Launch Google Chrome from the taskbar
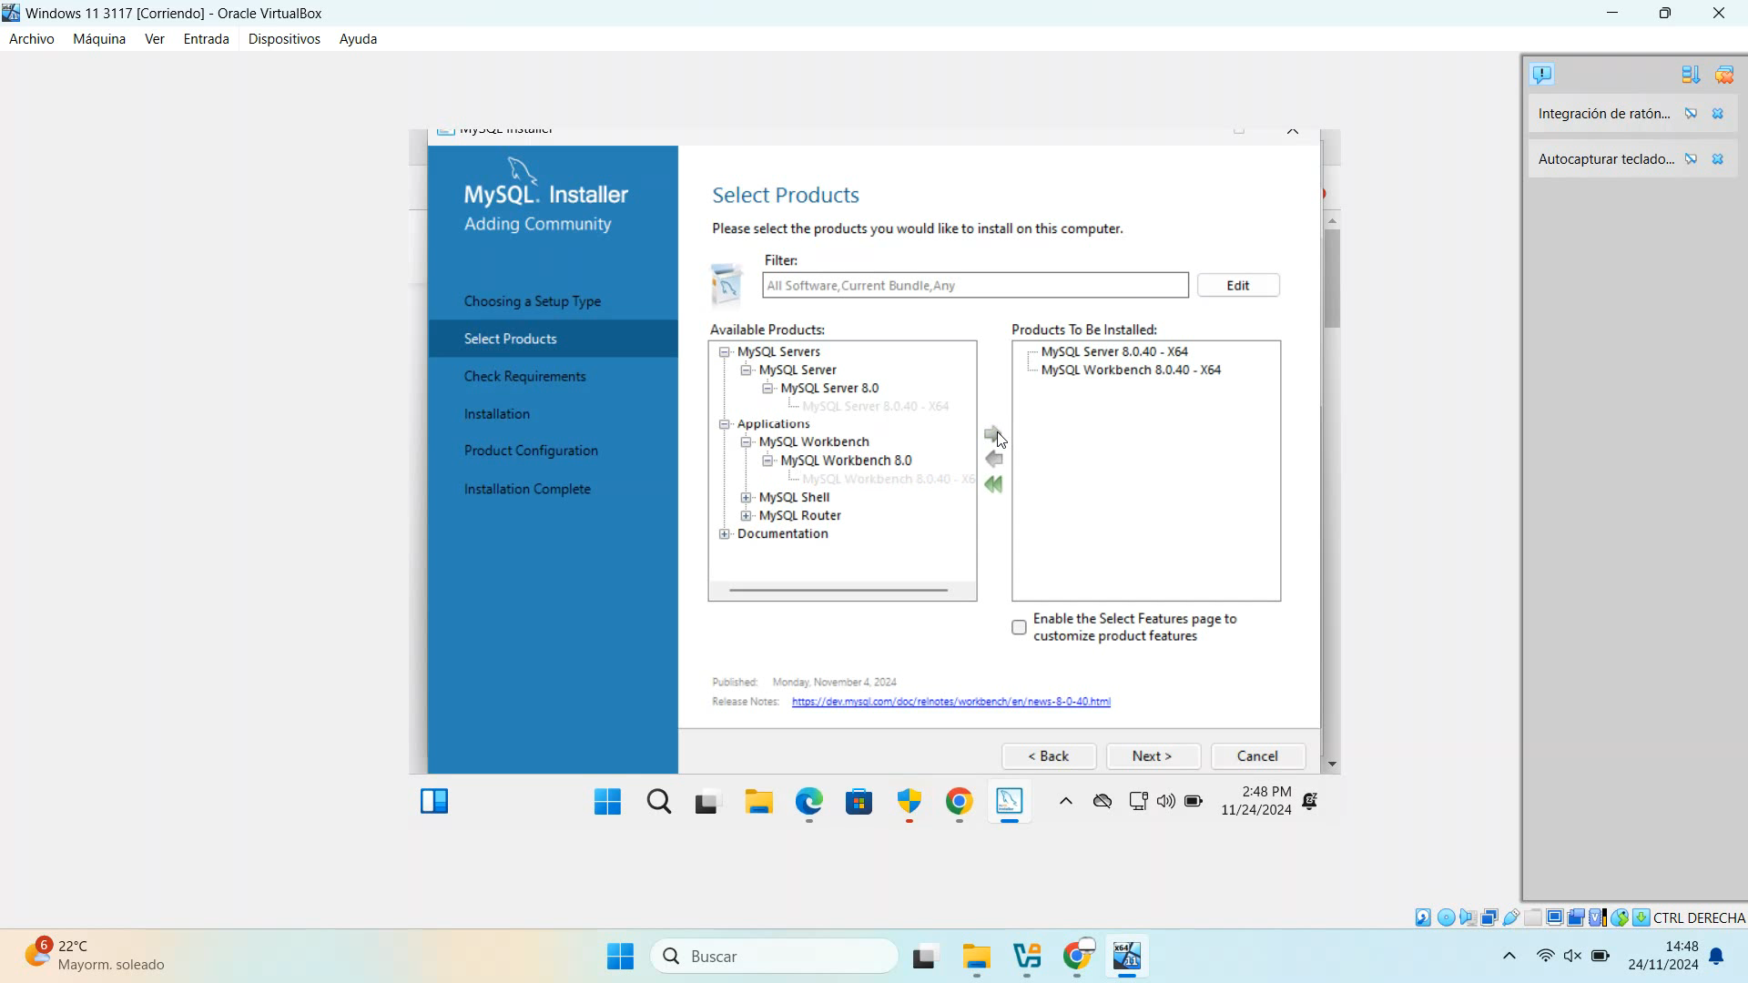The height and width of the screenshot is (983, 1748). (958, 802)
